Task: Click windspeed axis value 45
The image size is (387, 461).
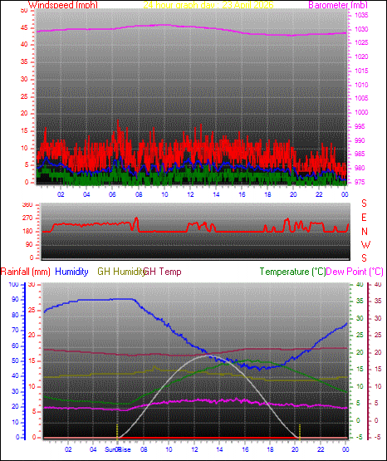Action: point(24,28)
